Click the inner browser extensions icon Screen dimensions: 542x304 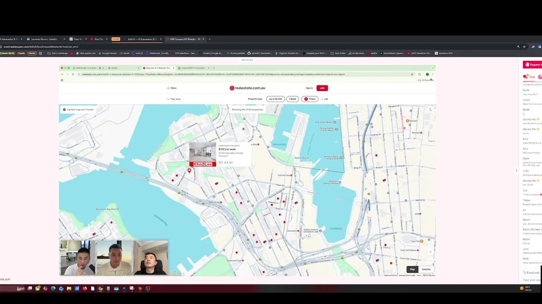click(419, 74)
